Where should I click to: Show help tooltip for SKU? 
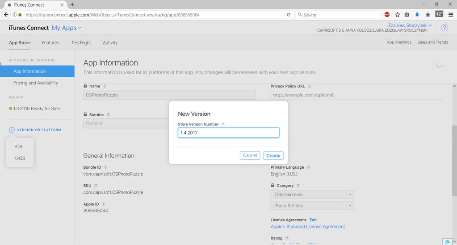coord(96,186)
